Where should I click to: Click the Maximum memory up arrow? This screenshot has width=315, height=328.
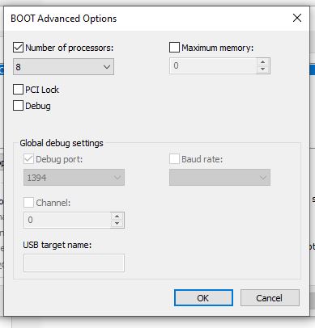click(x=263, y=62)
